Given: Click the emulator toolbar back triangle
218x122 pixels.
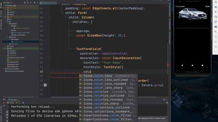Looking at the screenshot, I should tap(216, 37).
